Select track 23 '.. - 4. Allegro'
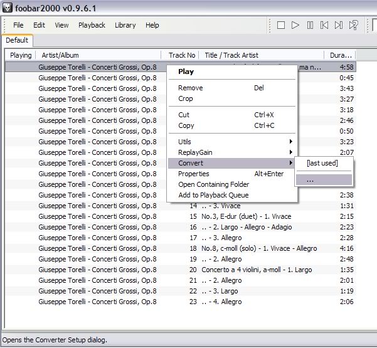This screenshot has width=377, height=348. coord(181,302)
